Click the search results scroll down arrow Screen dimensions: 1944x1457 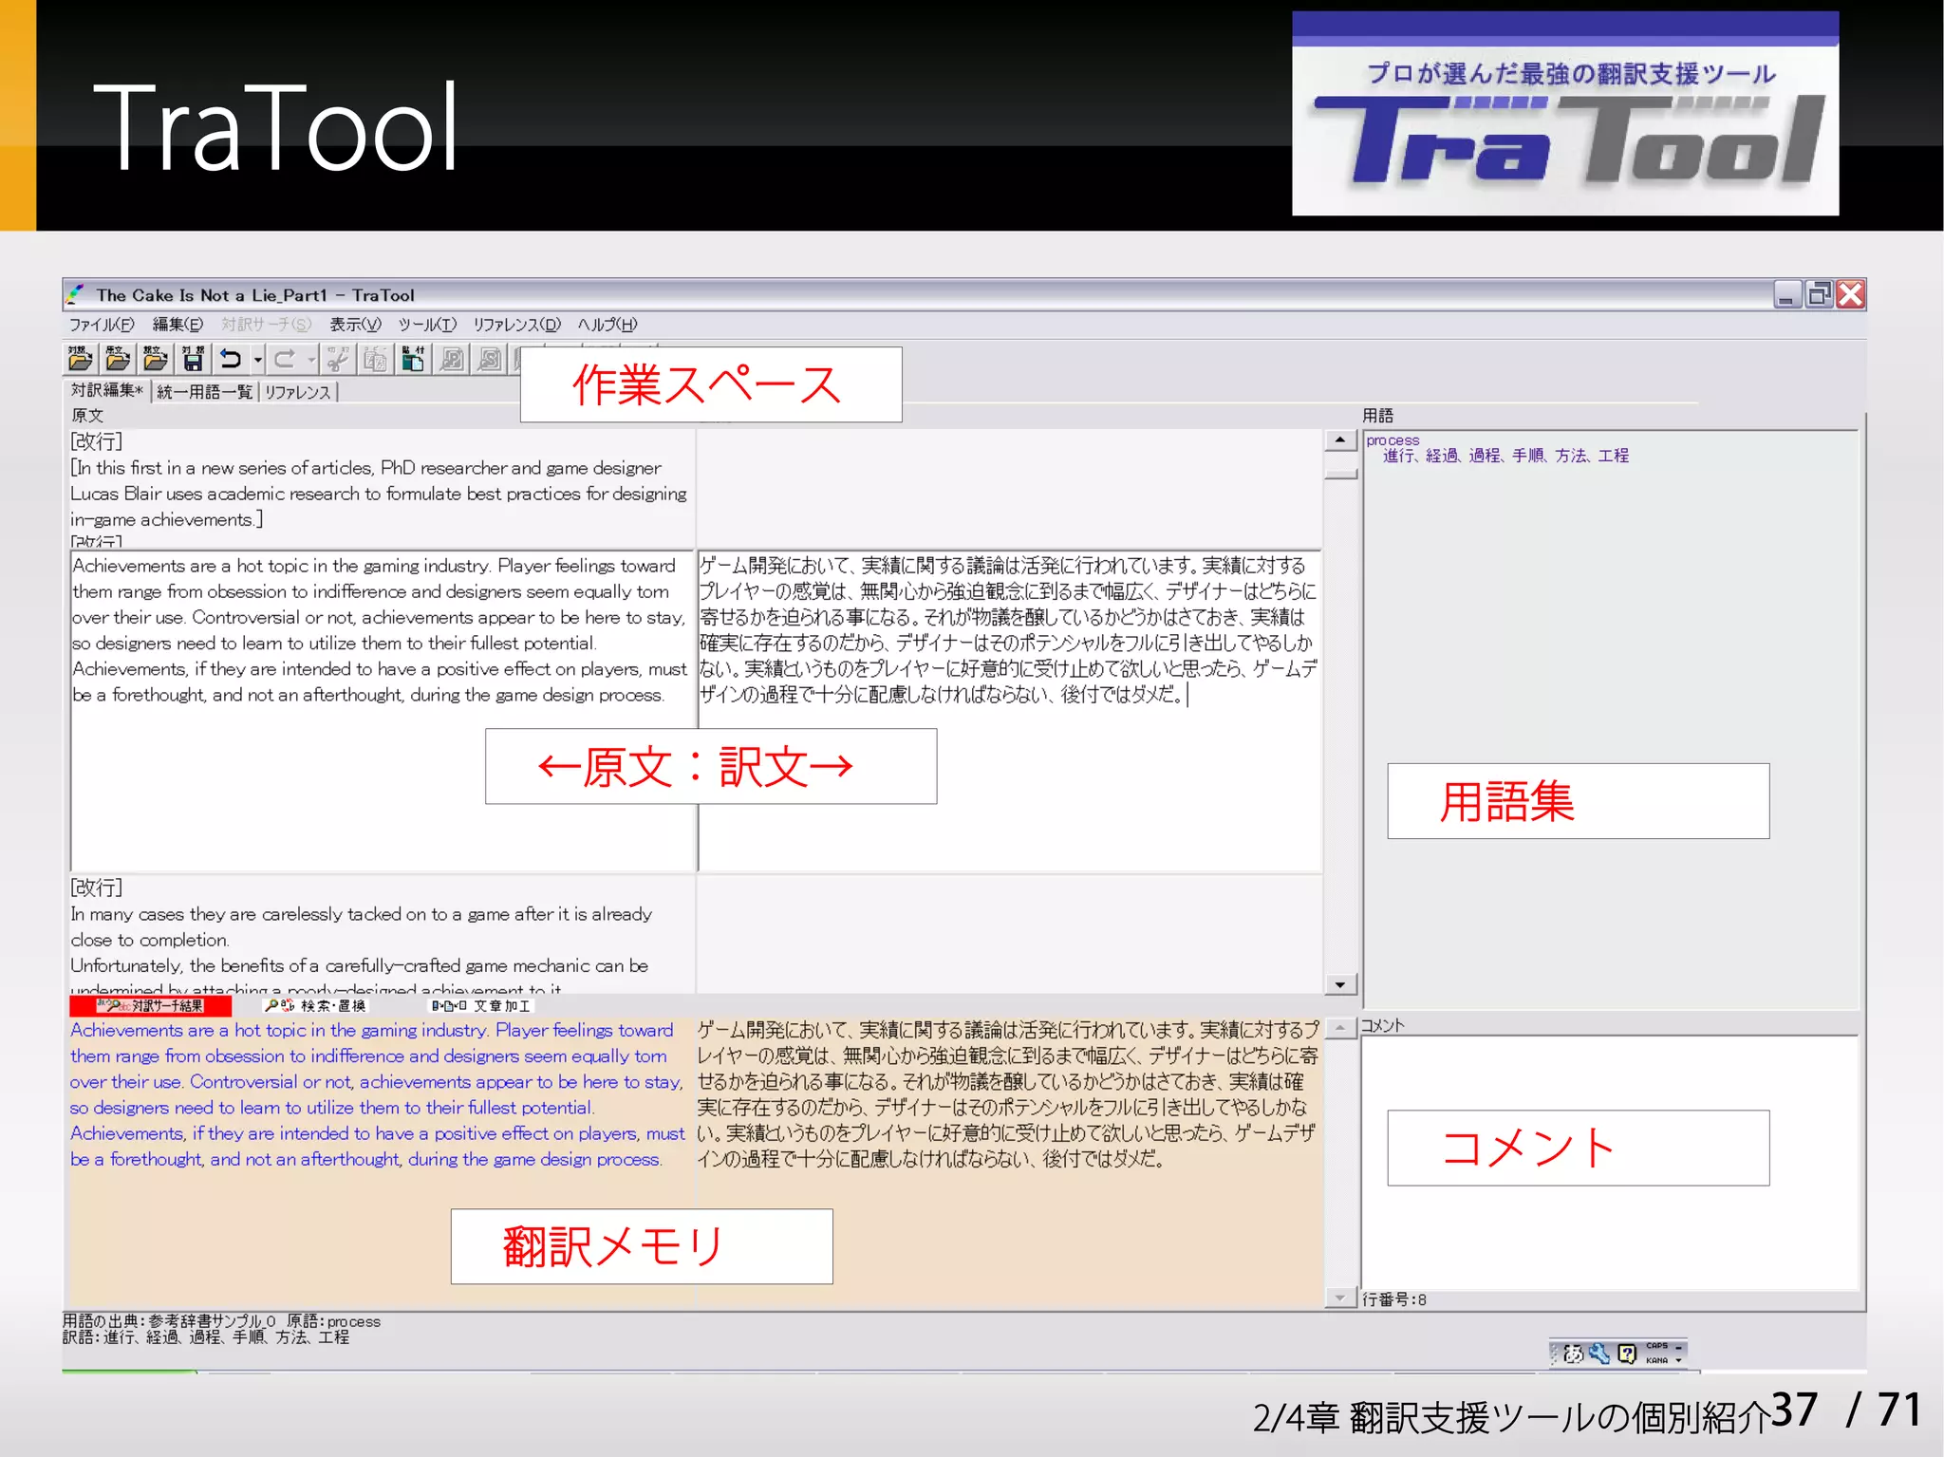(1339, 1298)
